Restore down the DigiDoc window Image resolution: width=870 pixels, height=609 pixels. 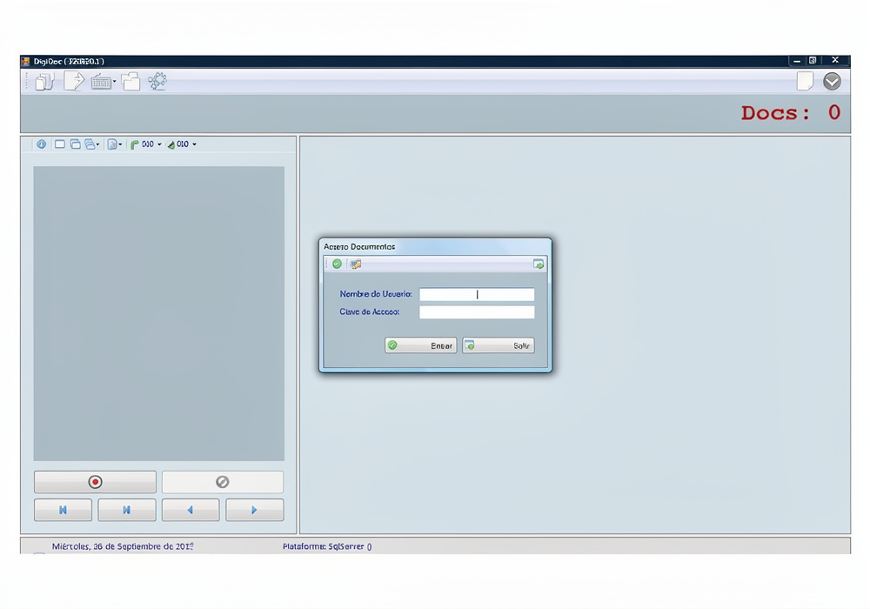[813, 60]
